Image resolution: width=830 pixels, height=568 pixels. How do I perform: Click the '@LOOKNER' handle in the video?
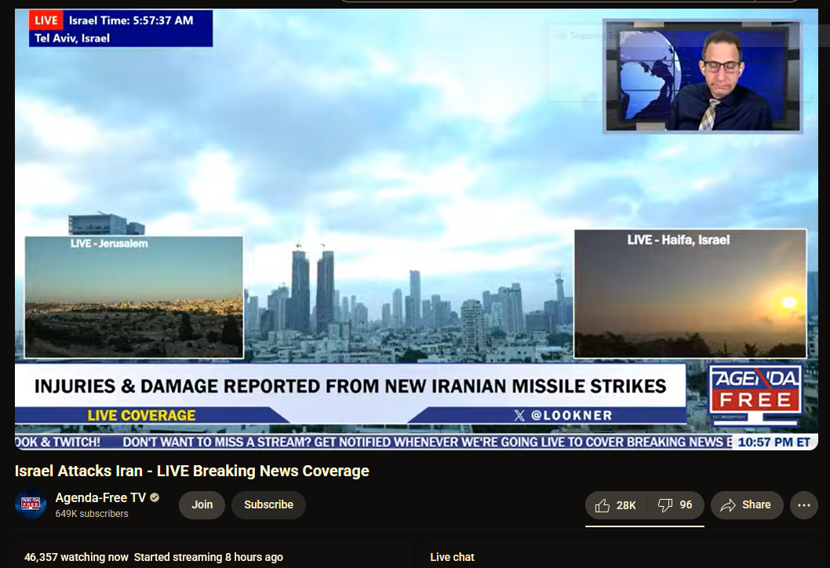(x=572, y=416)
